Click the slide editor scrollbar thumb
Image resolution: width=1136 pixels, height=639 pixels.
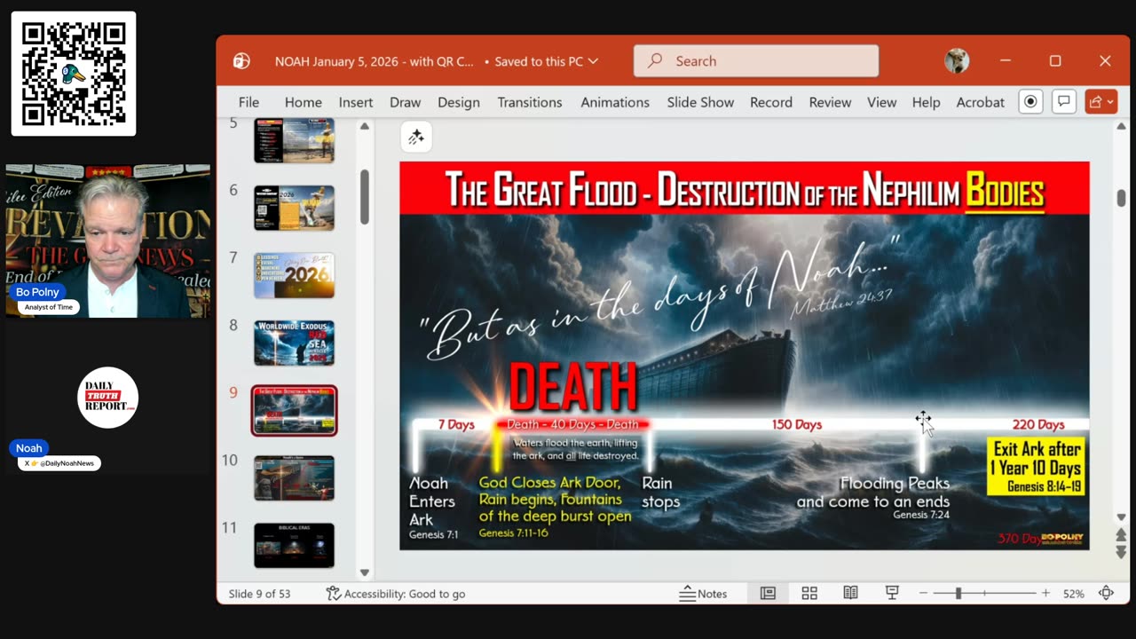pyautogui.click(x=1121, y=198)
